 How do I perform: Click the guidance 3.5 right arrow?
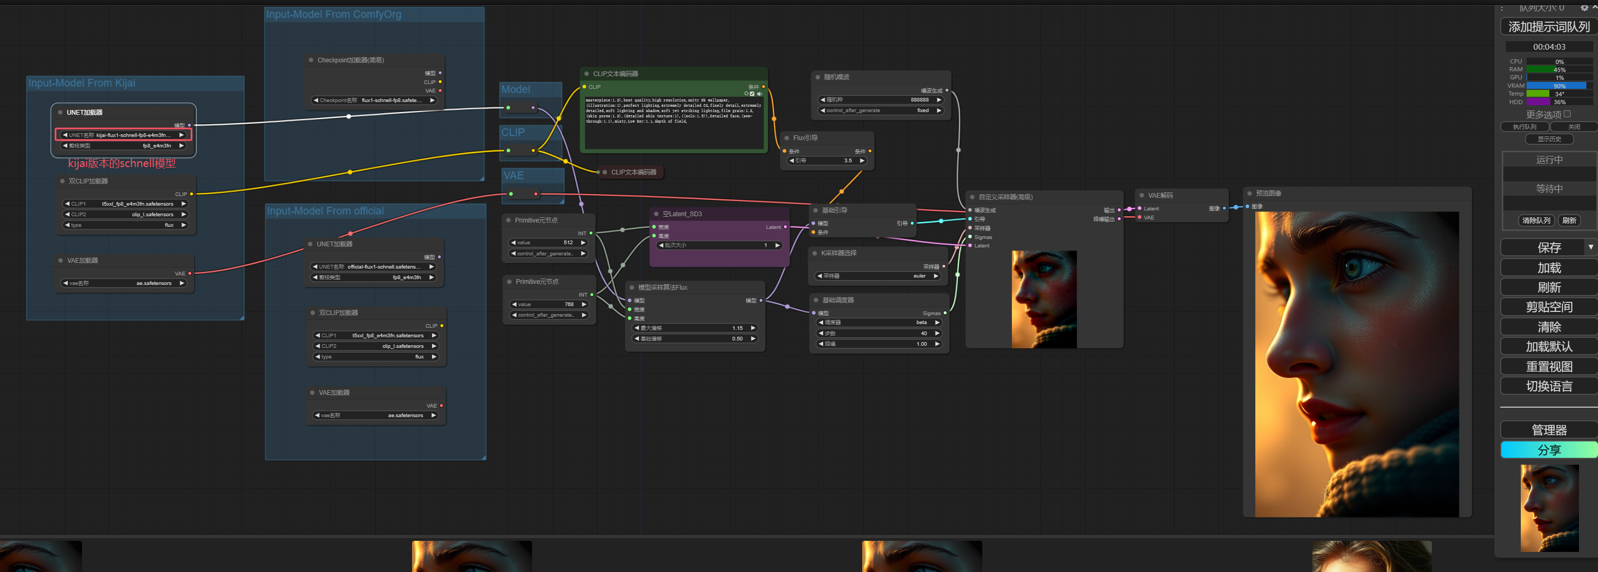point(862,161)
